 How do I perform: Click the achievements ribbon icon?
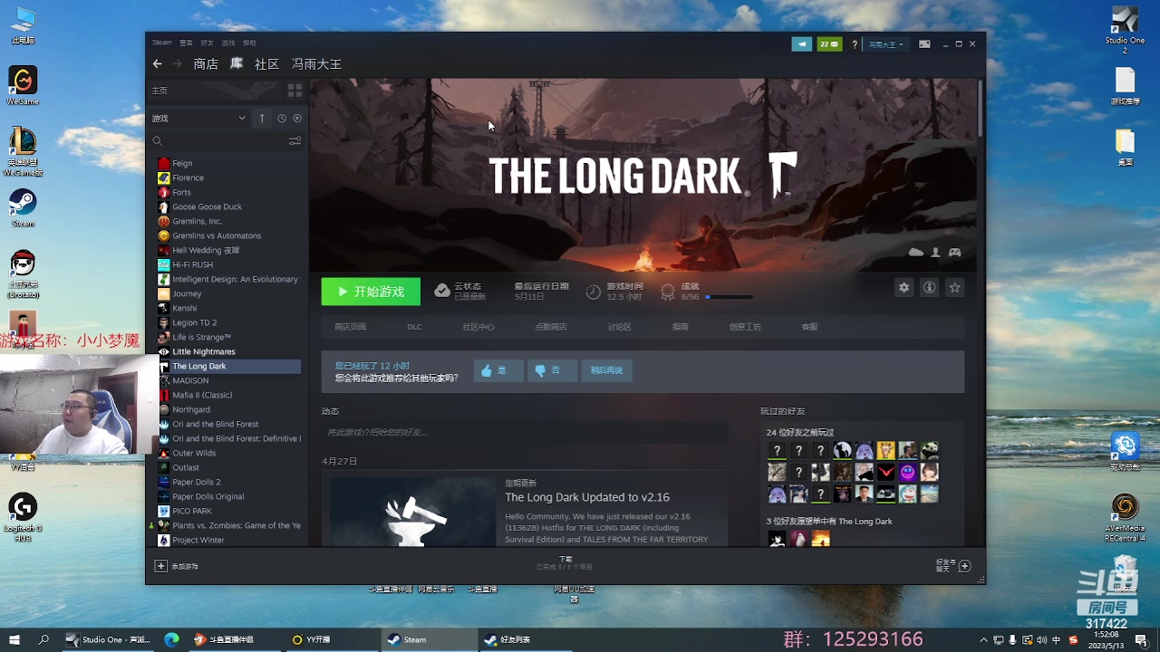click(668, 292)
